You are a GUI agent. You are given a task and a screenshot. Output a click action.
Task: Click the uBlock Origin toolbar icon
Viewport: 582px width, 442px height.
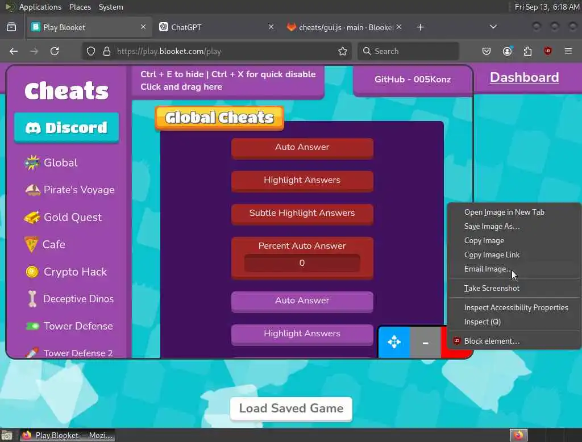click(x=548, y=51)
